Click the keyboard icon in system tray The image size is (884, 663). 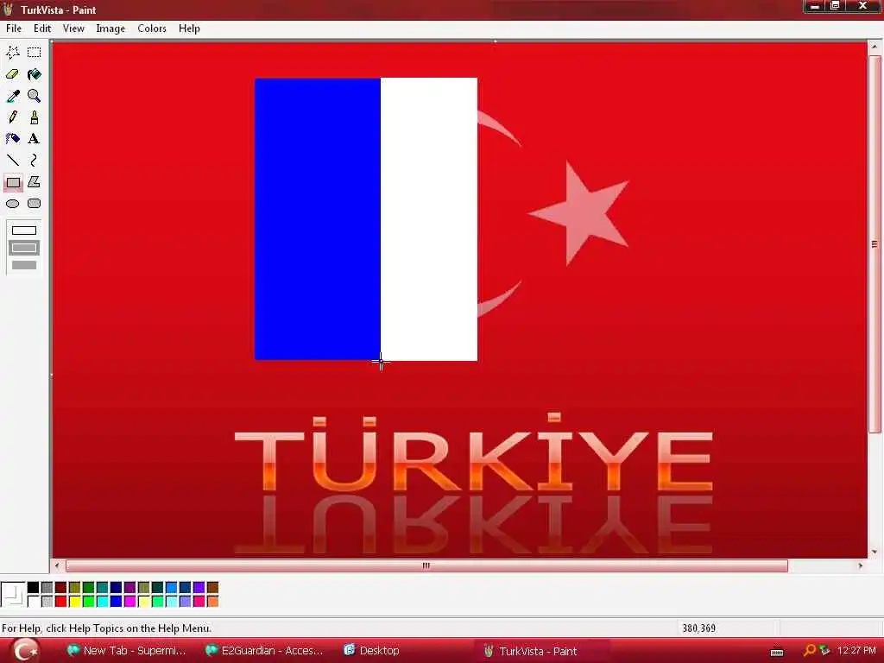pyautogui.click(x=777, y=653)
